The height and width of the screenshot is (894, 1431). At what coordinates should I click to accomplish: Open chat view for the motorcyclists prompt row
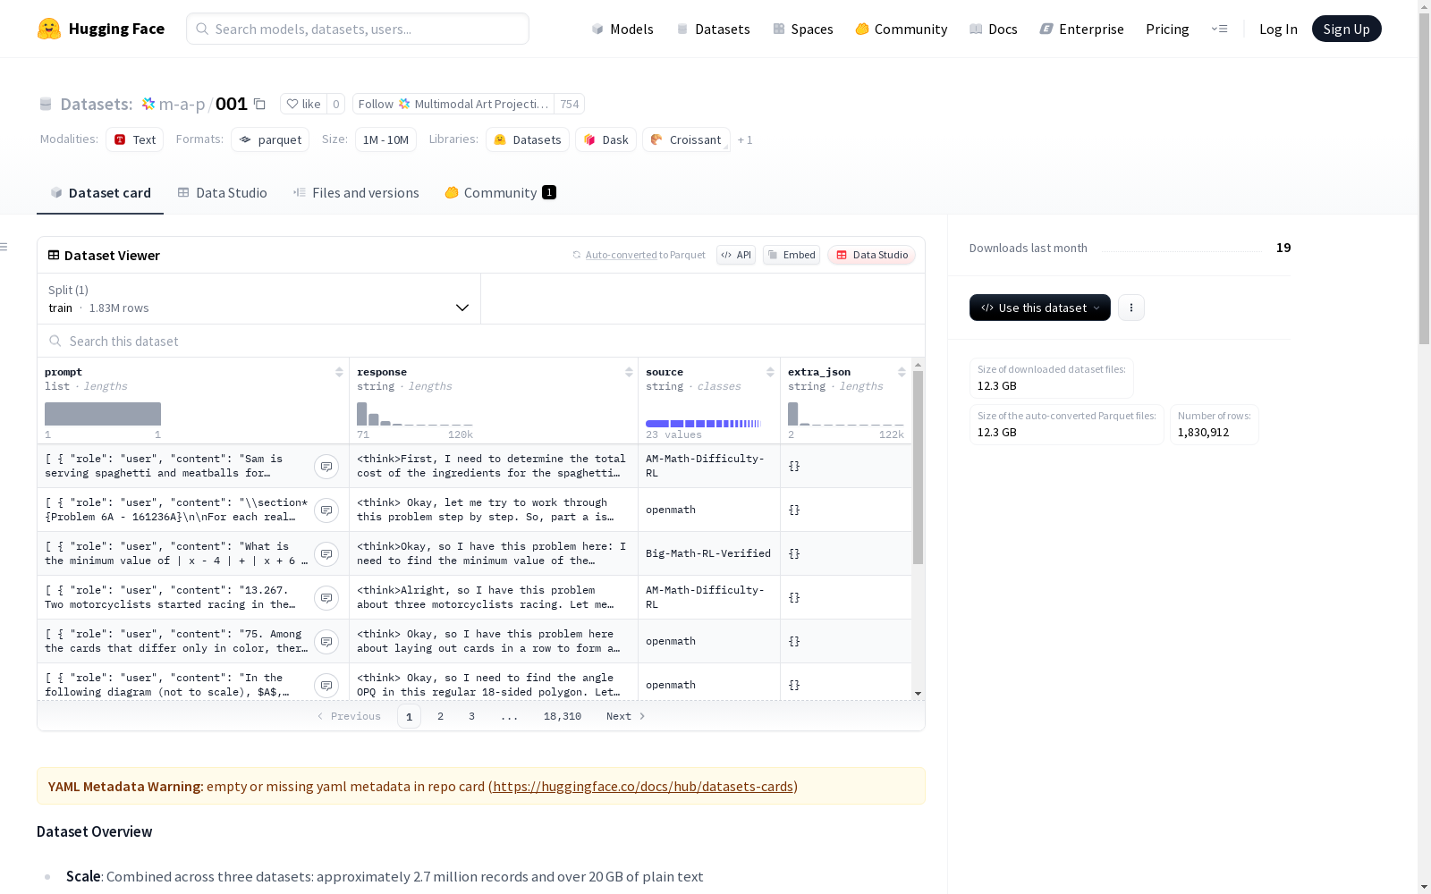coord(326,597)
